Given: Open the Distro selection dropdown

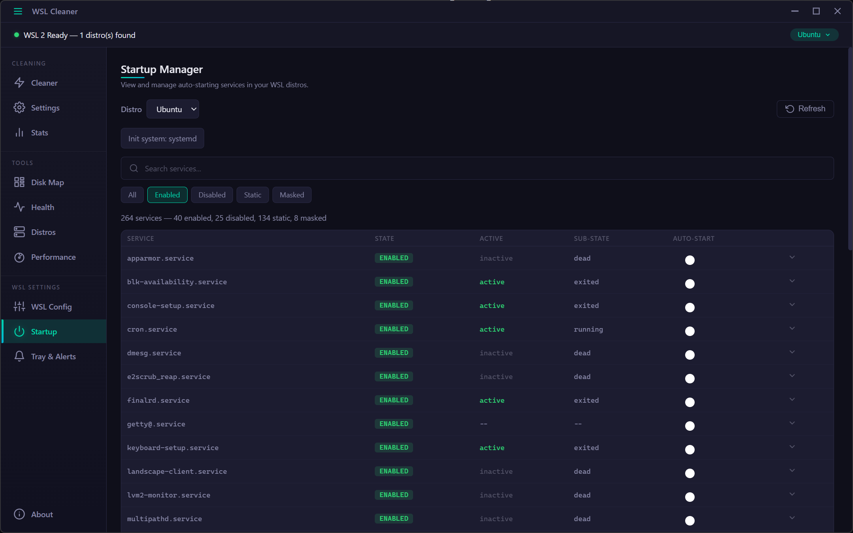Looking at the screenshot, I should [x=173, y=109].
